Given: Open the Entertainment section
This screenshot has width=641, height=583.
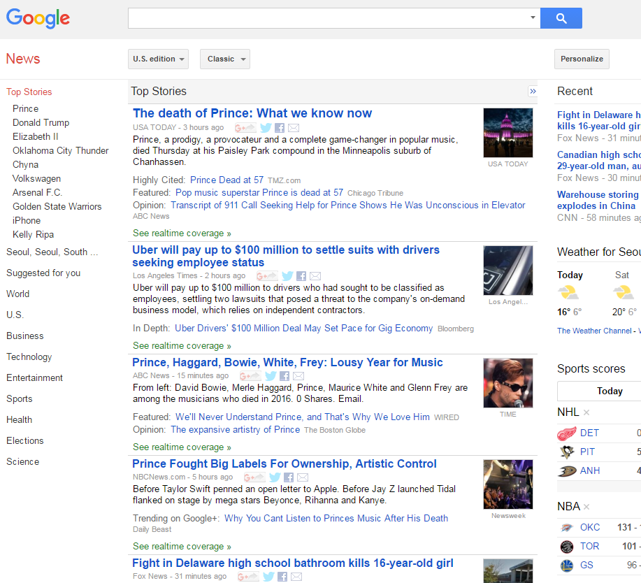Looking at the screenshot, I should pos(34,377).
